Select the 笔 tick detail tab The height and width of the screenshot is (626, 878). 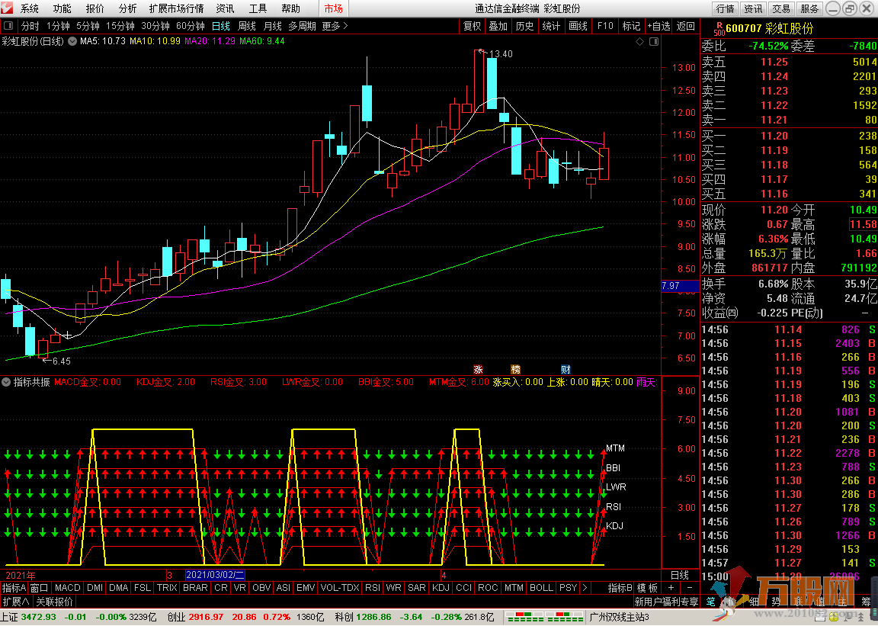tap(710, 602)
